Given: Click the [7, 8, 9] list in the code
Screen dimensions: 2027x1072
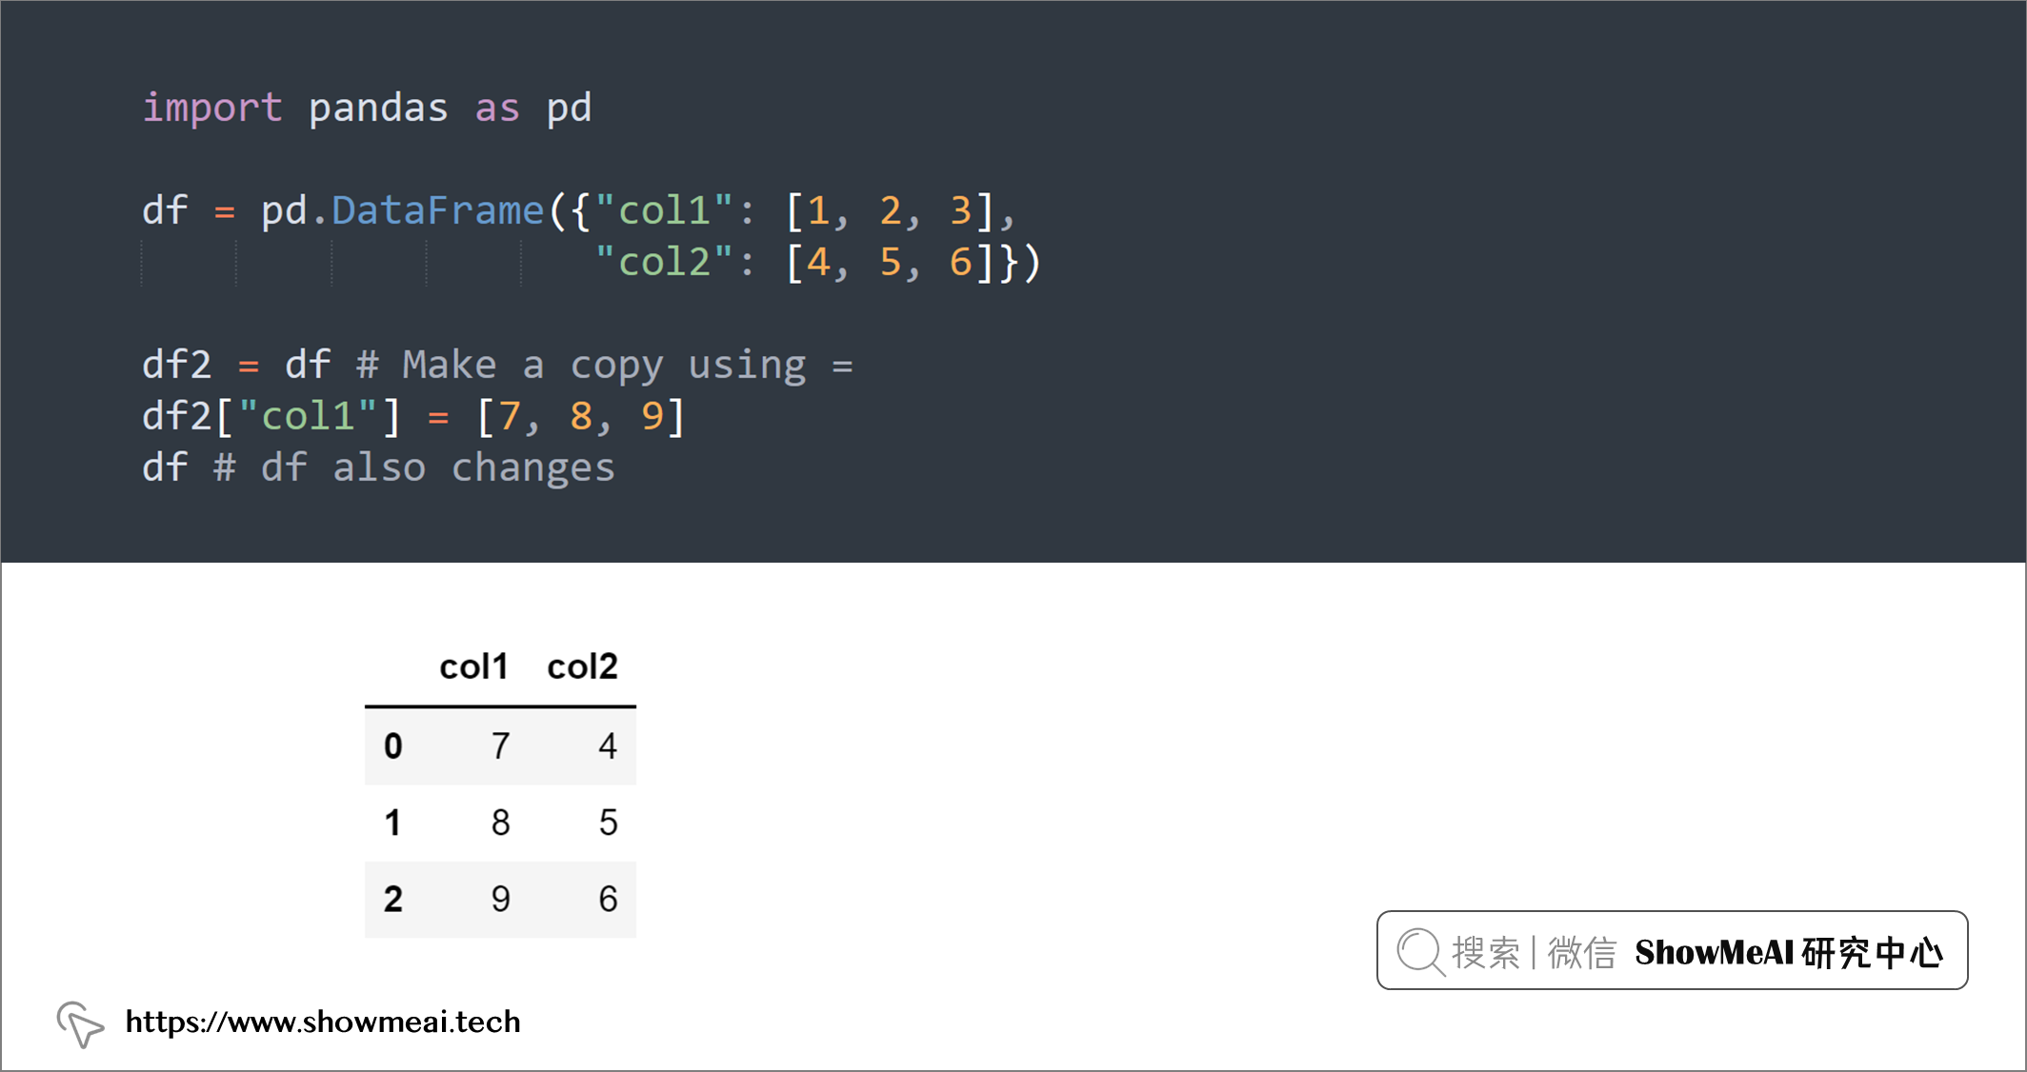Looking at the screenshot, I should coord(580,417).
